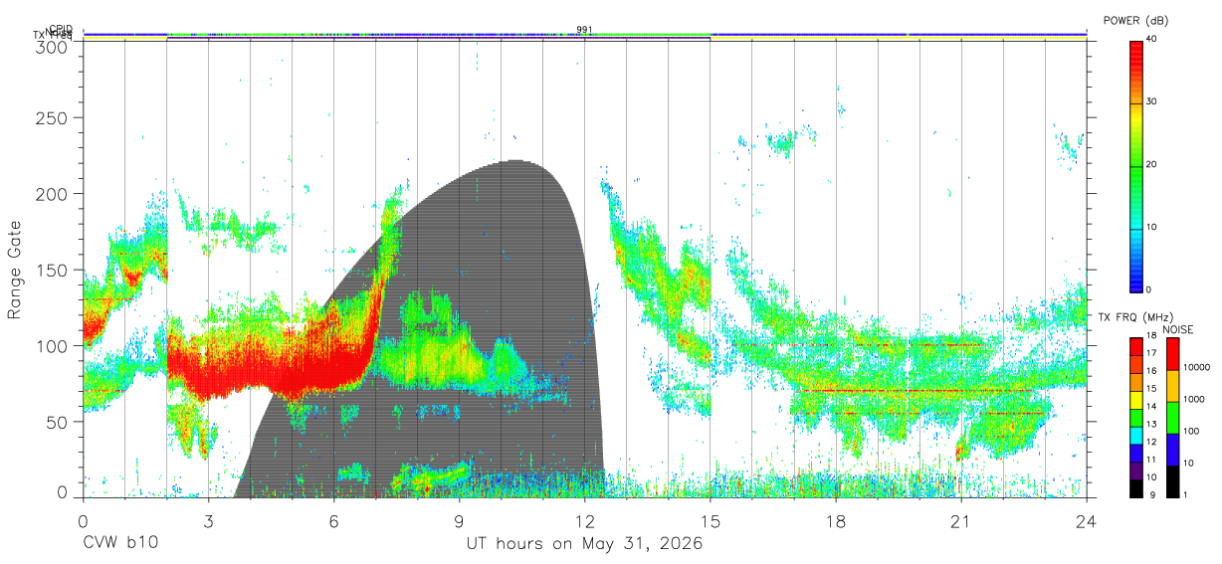Pick the red top segment of NOISE bar
1222x564 pixels.
pyautogui.click(x=1171, y=353)
